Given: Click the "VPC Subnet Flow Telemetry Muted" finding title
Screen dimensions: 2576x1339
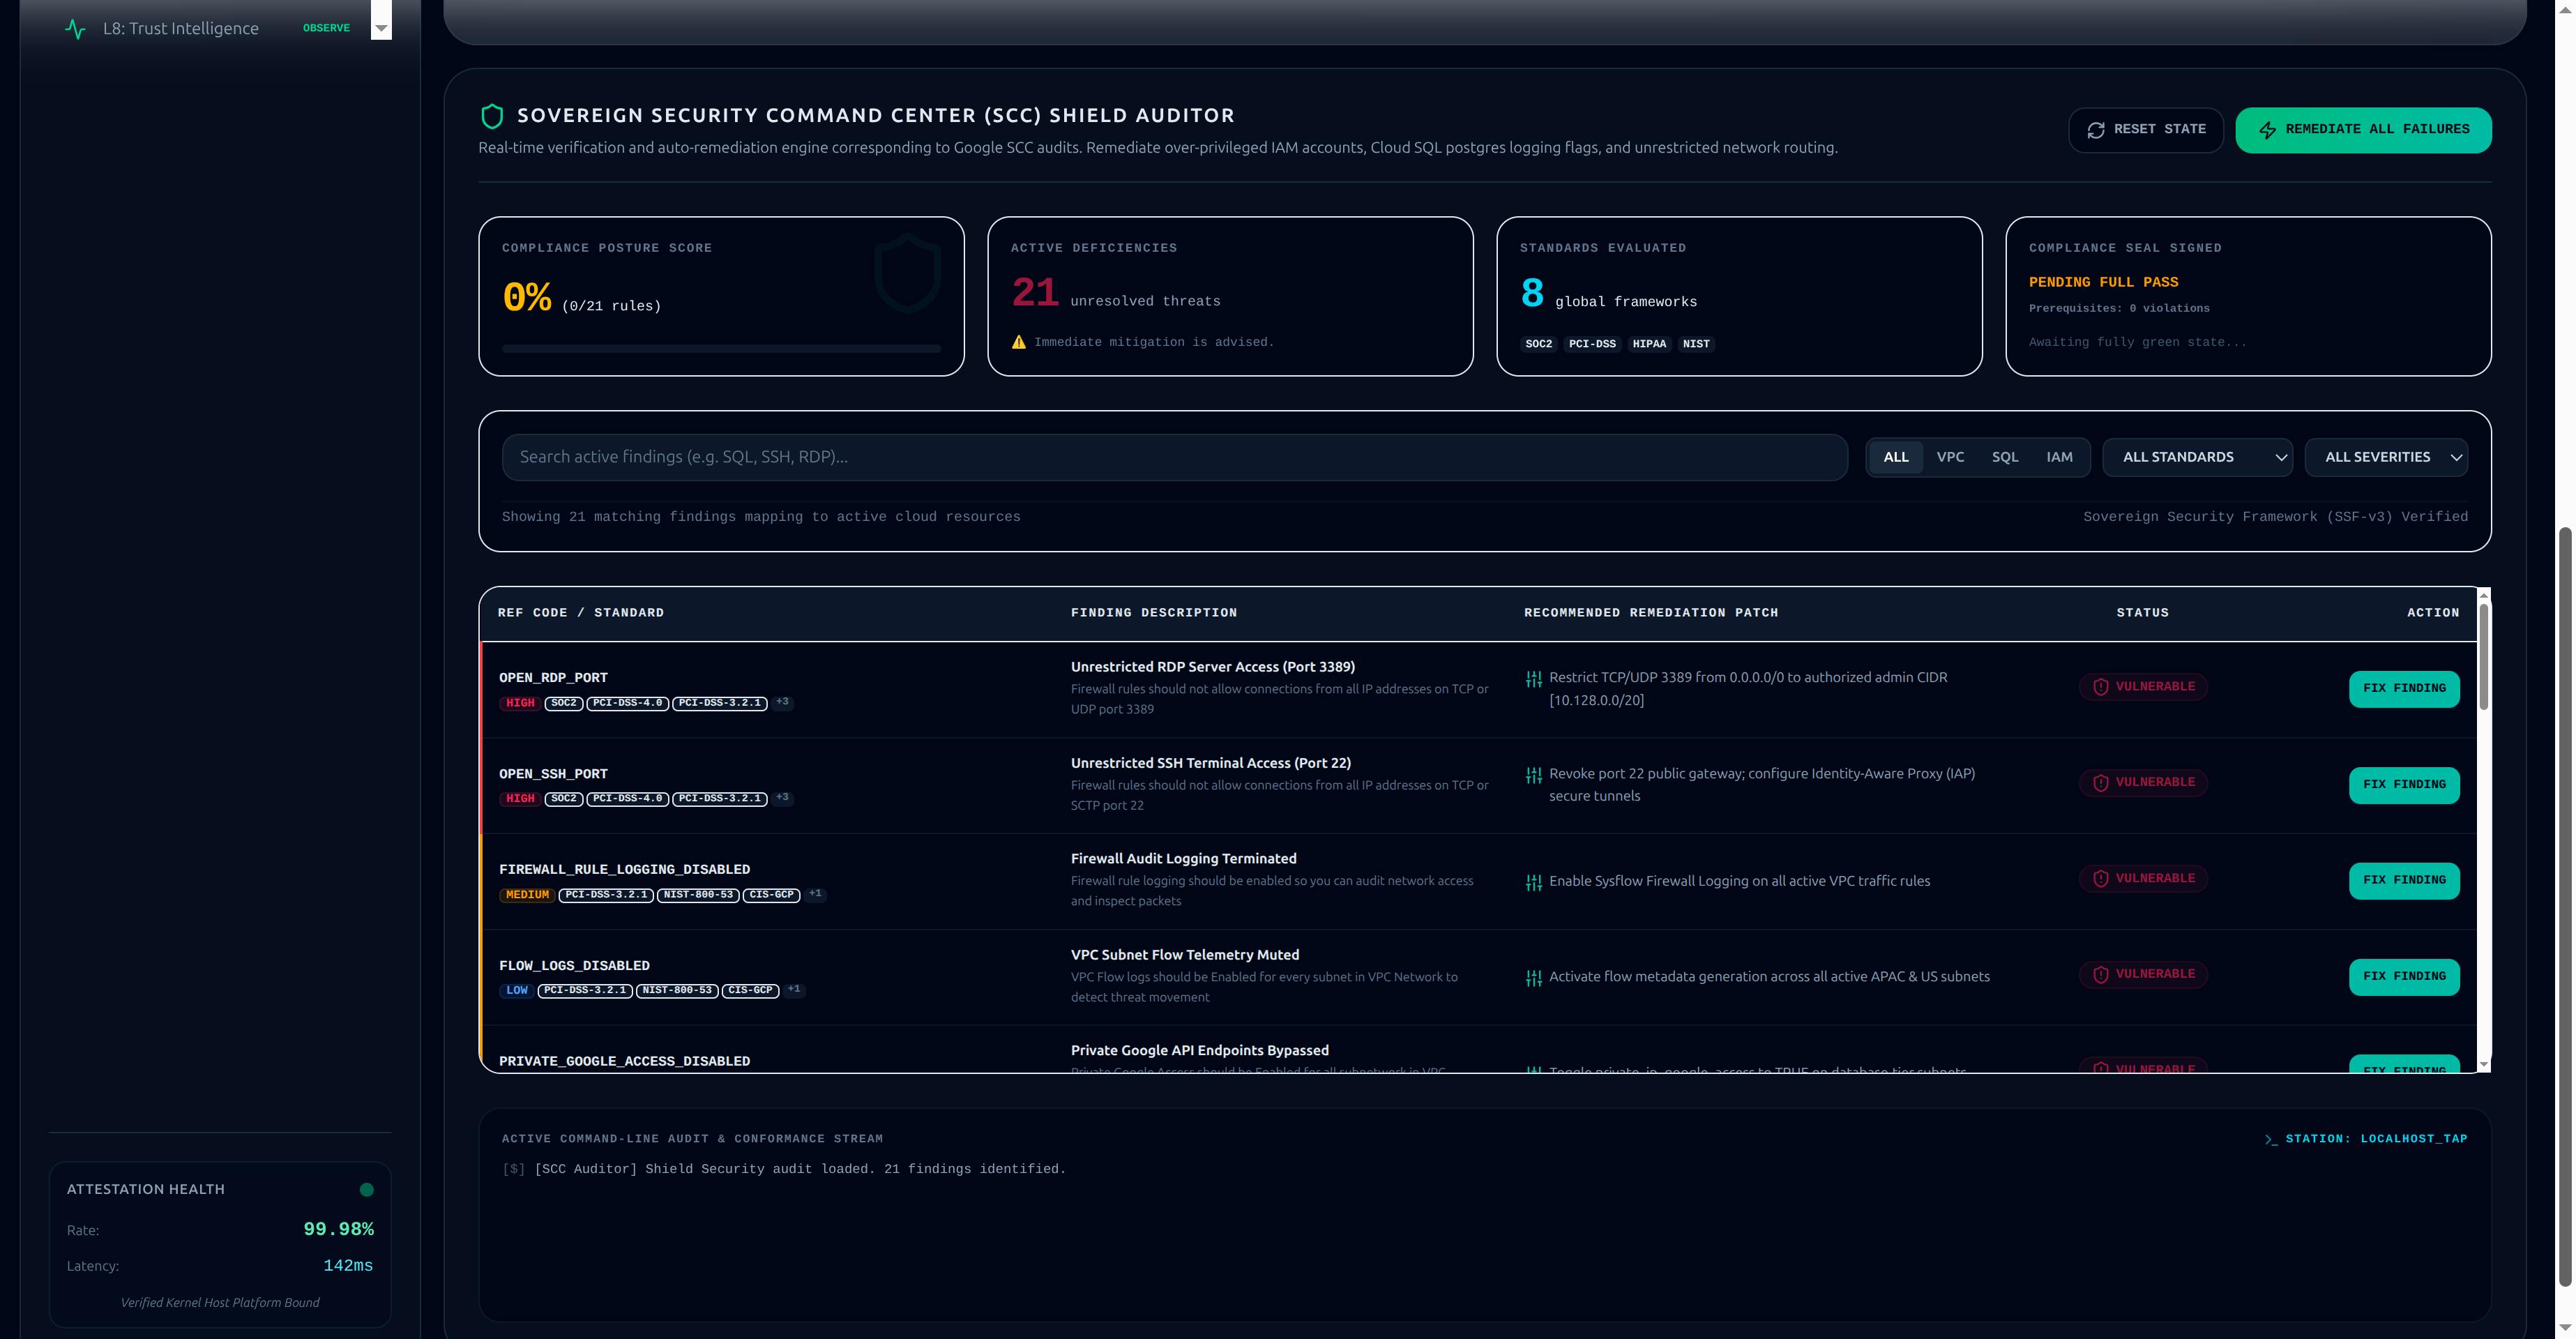Looking at the screenshot, I should pyautogui.click(x=1185, y=955).
